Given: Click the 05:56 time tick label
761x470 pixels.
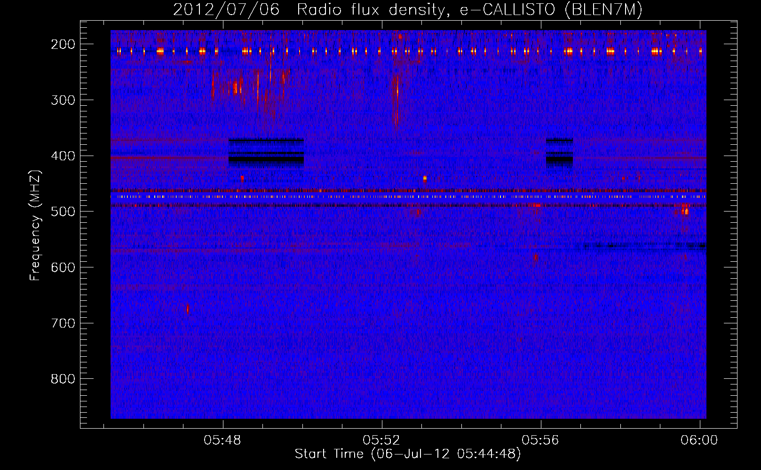Looking at the screenshot, I should point(540,440).
